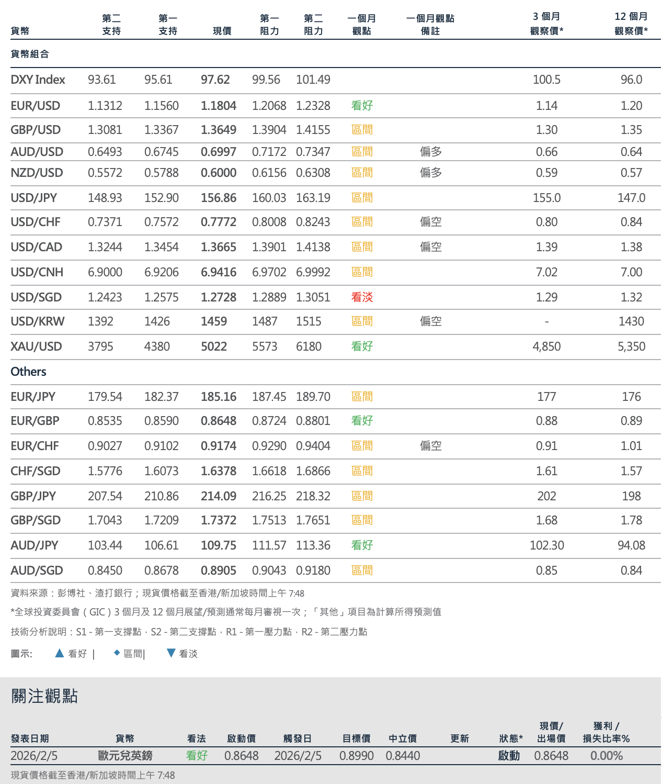
Task: Click the 現價 column header
Action: (222, 31)
